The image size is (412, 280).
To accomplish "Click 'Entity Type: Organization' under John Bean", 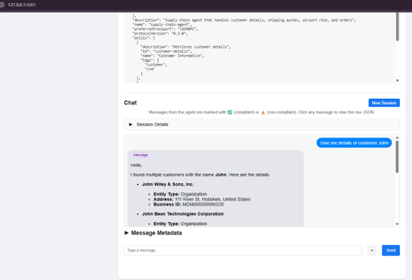I will click(x=180, y=223).
